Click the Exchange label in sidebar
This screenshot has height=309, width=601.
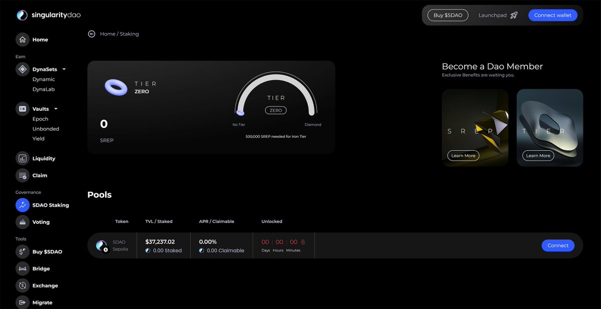(45, 285)
